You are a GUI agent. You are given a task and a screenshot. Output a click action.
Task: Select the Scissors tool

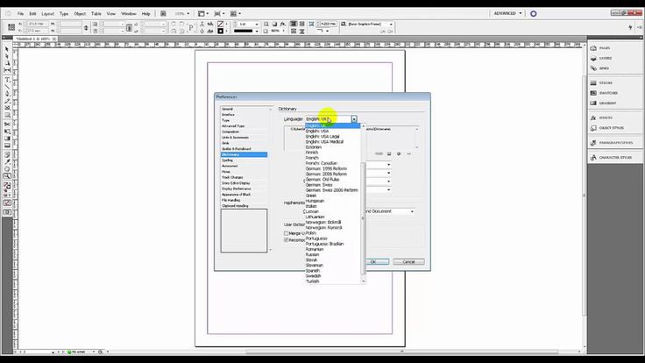[7, 125]
